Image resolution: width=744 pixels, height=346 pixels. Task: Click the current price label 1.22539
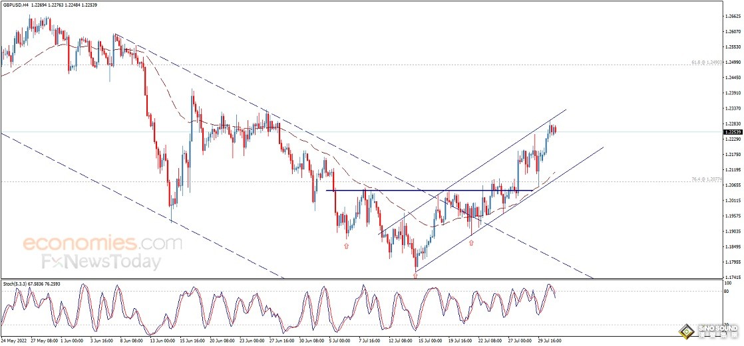tap(732, 132)
